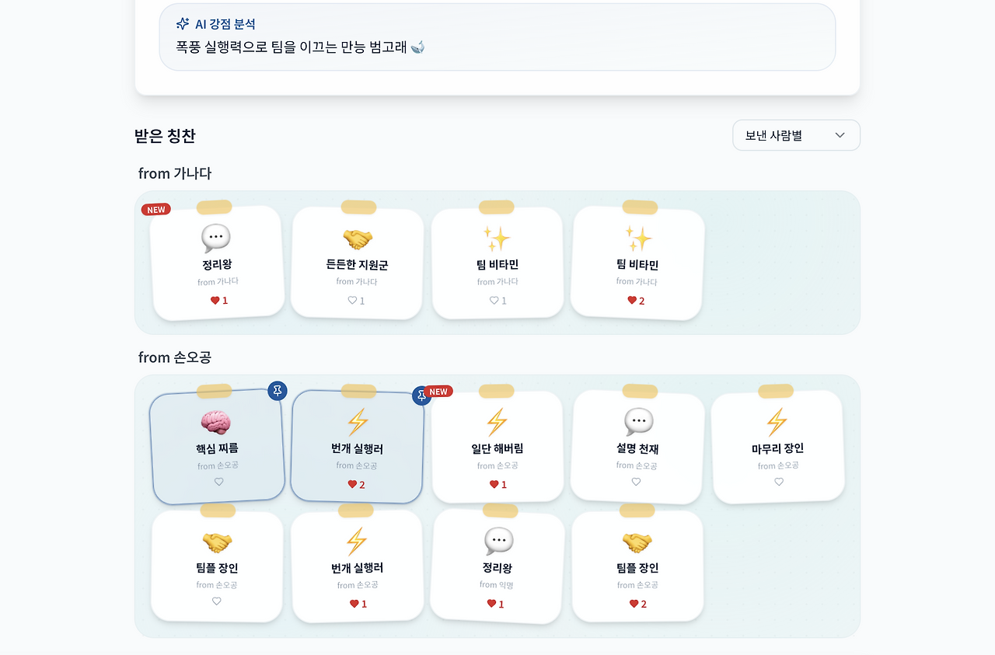This screenshot has width=995, height=655.
Task: Click the handshake icon on 팀플 장인 card
Action: [218, 542]
